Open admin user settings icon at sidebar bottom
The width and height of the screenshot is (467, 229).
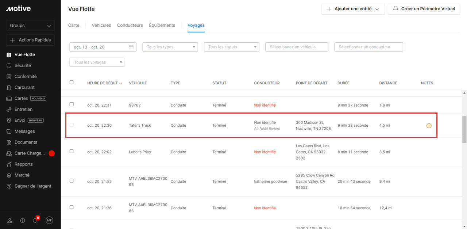click(x=10, y=220)
